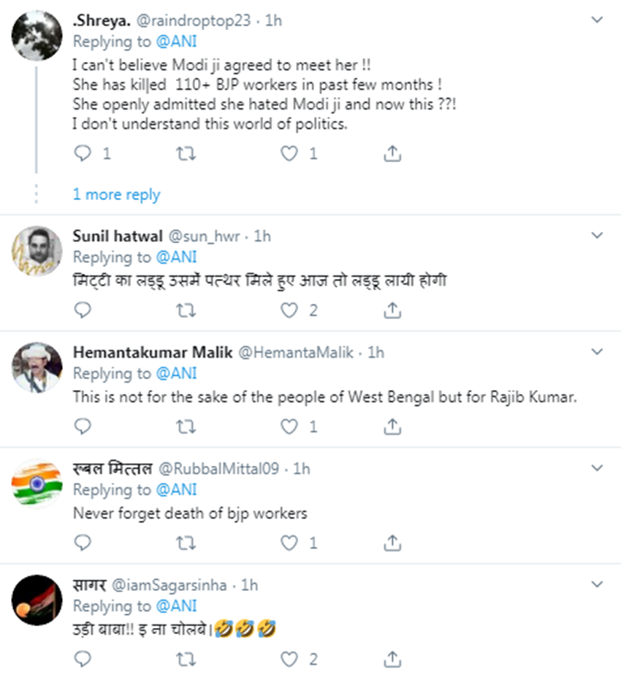621x677 pixels.
Task: Open caret menu on Sunil hatwal's tweet
Action: 597,235
